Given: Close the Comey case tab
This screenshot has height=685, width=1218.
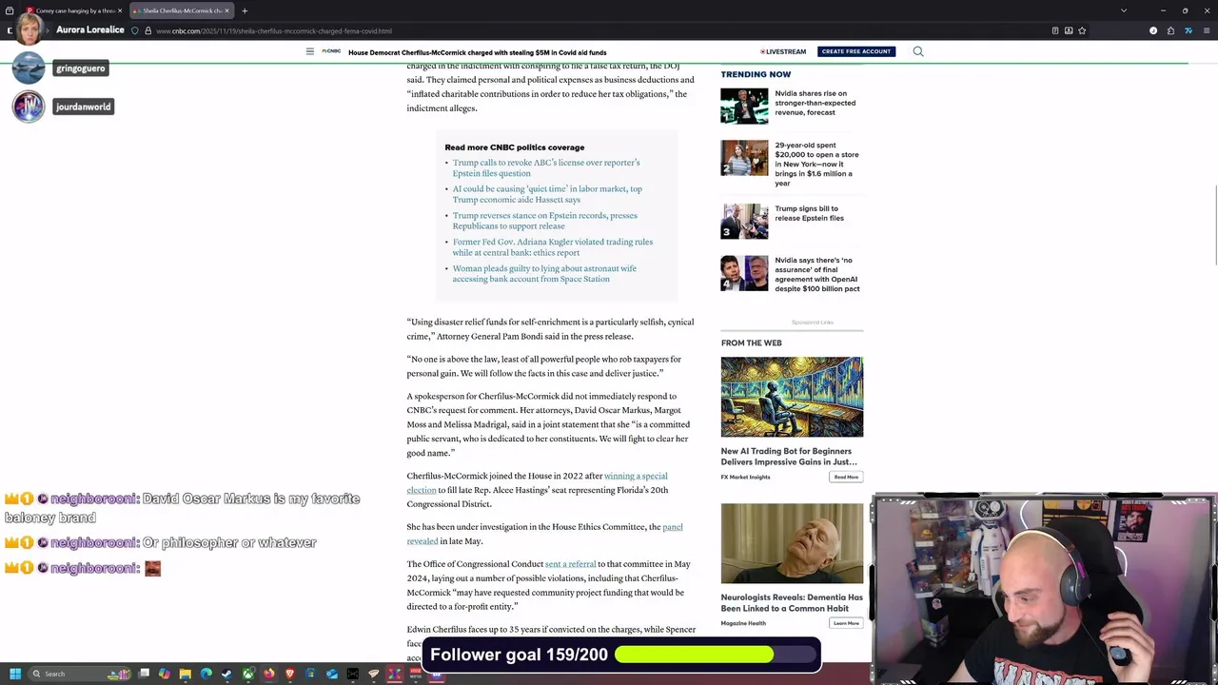Looking at the screenshot, I should 120,10.
